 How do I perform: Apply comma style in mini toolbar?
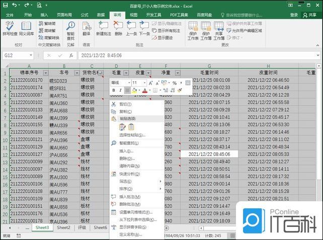pos(181,83)
